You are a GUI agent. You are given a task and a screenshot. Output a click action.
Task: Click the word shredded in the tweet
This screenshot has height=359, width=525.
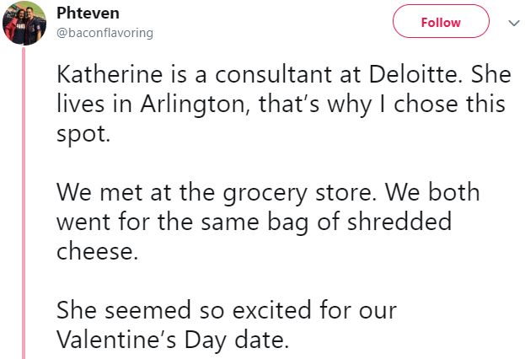coord(399,222)
